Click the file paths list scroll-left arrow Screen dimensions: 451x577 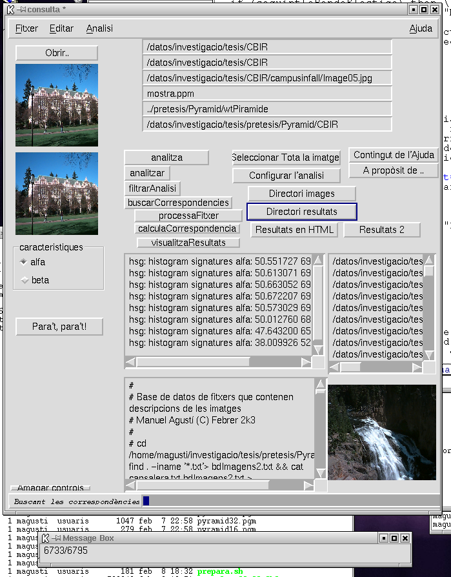[x=334, y=367]
